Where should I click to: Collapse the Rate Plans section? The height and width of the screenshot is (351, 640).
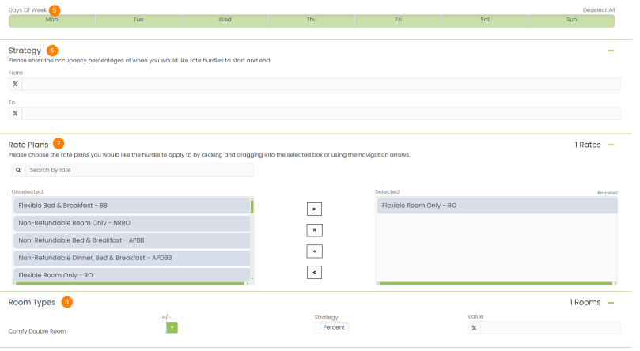(x=610, y=145)
